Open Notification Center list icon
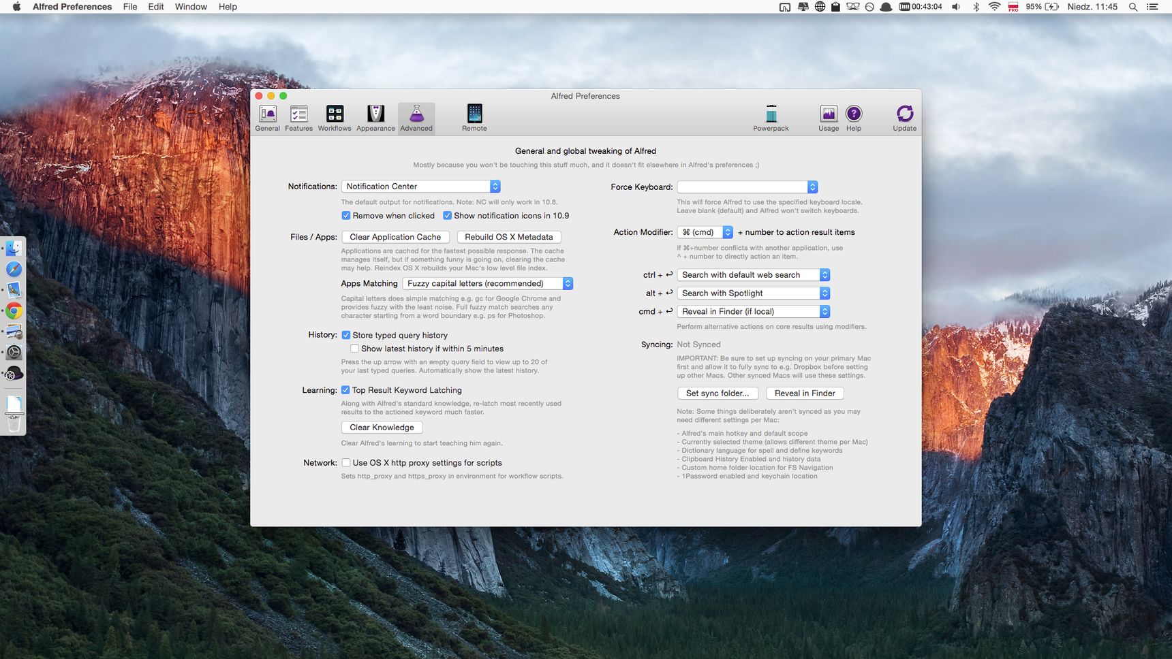1172x659 pixels. pyautogui.click(x=1152, y=7)
